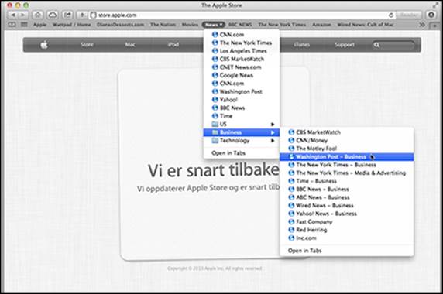The height and width of the screenshot is (294, 443).
Task: Open Wattpad / Home bookmark
Action: coord(72,25)
